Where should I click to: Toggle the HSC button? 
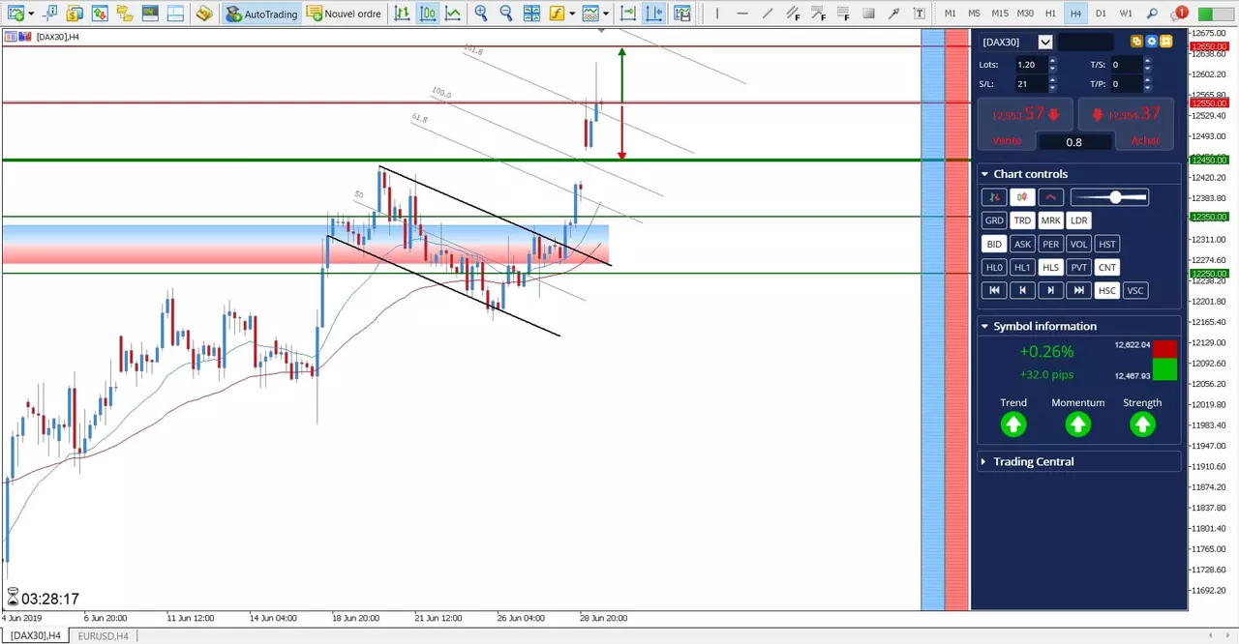(1107, 290)
